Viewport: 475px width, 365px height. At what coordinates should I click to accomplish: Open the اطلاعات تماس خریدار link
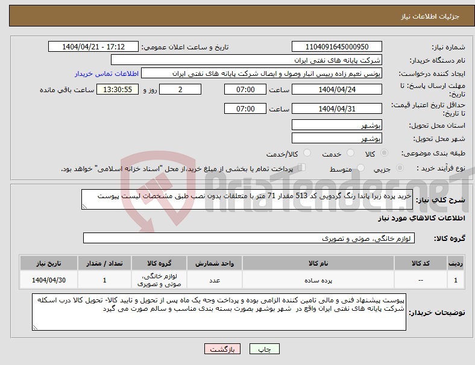(x=107, y=73)
